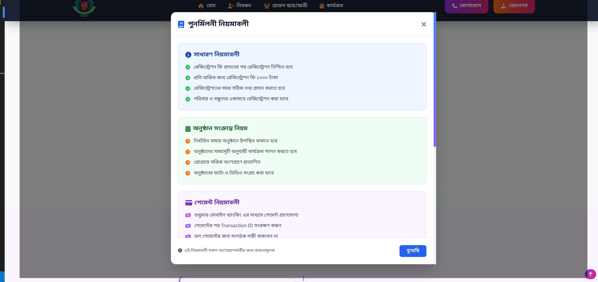598x282 pixels.
Task: Click credit card icon beside পেমেন্ট নিয়মাবলী
Action: (x=188, y=203)
